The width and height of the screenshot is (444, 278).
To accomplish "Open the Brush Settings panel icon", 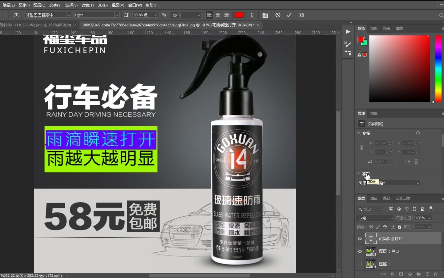I will [x=348, y=53].
